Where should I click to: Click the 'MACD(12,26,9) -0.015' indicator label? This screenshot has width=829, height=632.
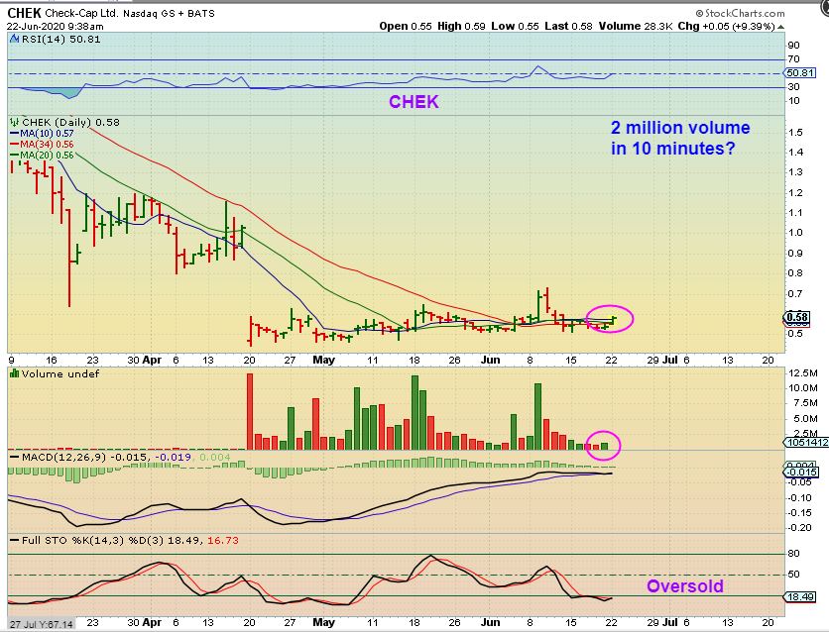(84, 457)
